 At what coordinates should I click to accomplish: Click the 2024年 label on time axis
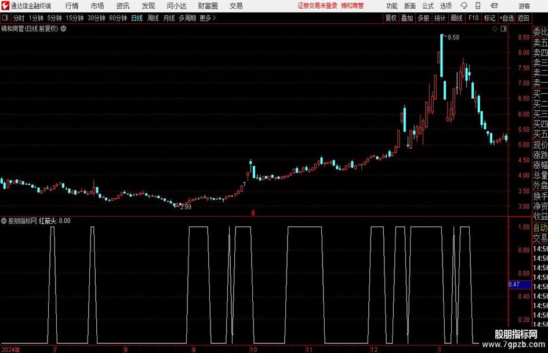10,350
